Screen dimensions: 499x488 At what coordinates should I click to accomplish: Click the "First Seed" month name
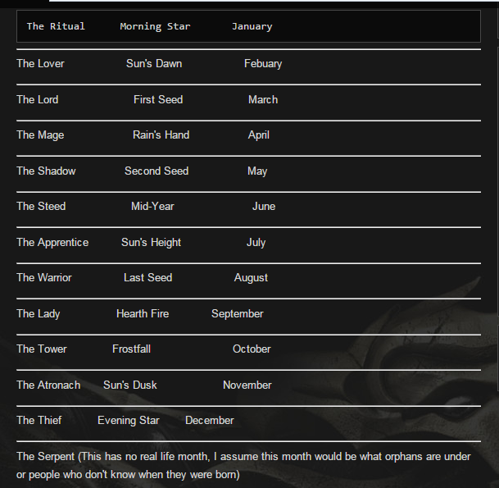pyautogui.click(x=158, y=99)
